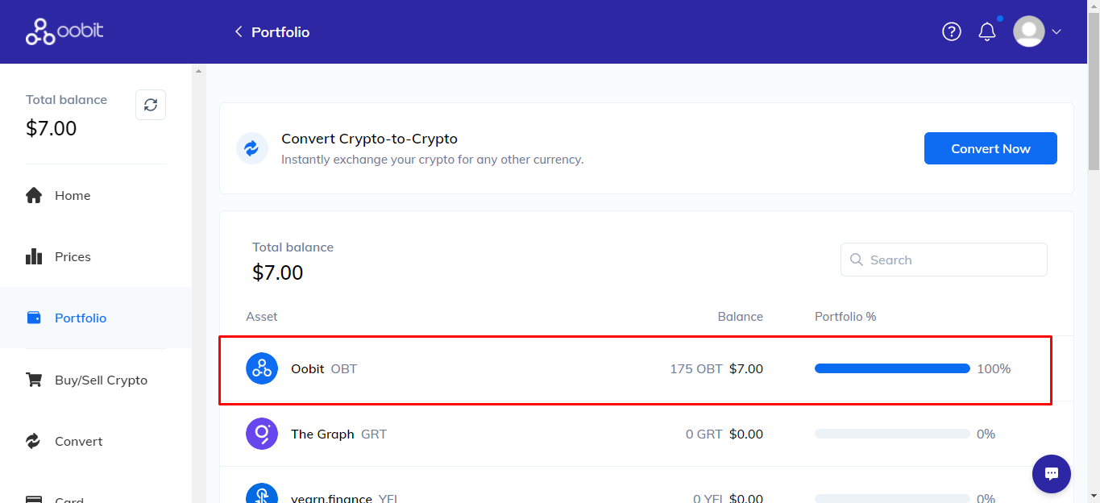The height and width of the screenshot is (503, 1100).
Task: Click the search magnifier icon
Action: pos(856,260)
